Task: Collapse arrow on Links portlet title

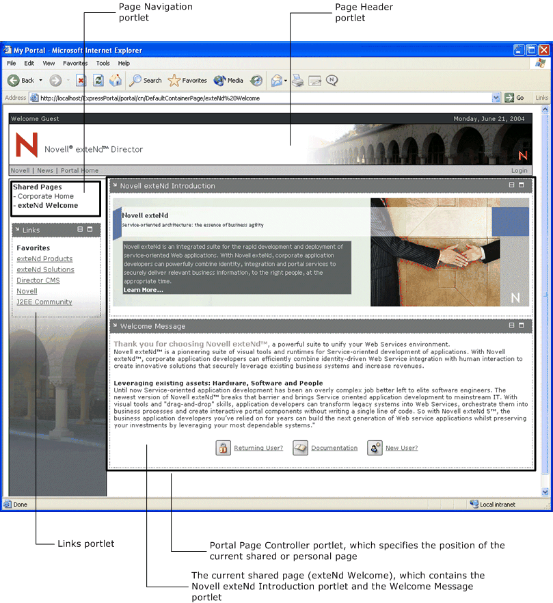Action: 17,229
